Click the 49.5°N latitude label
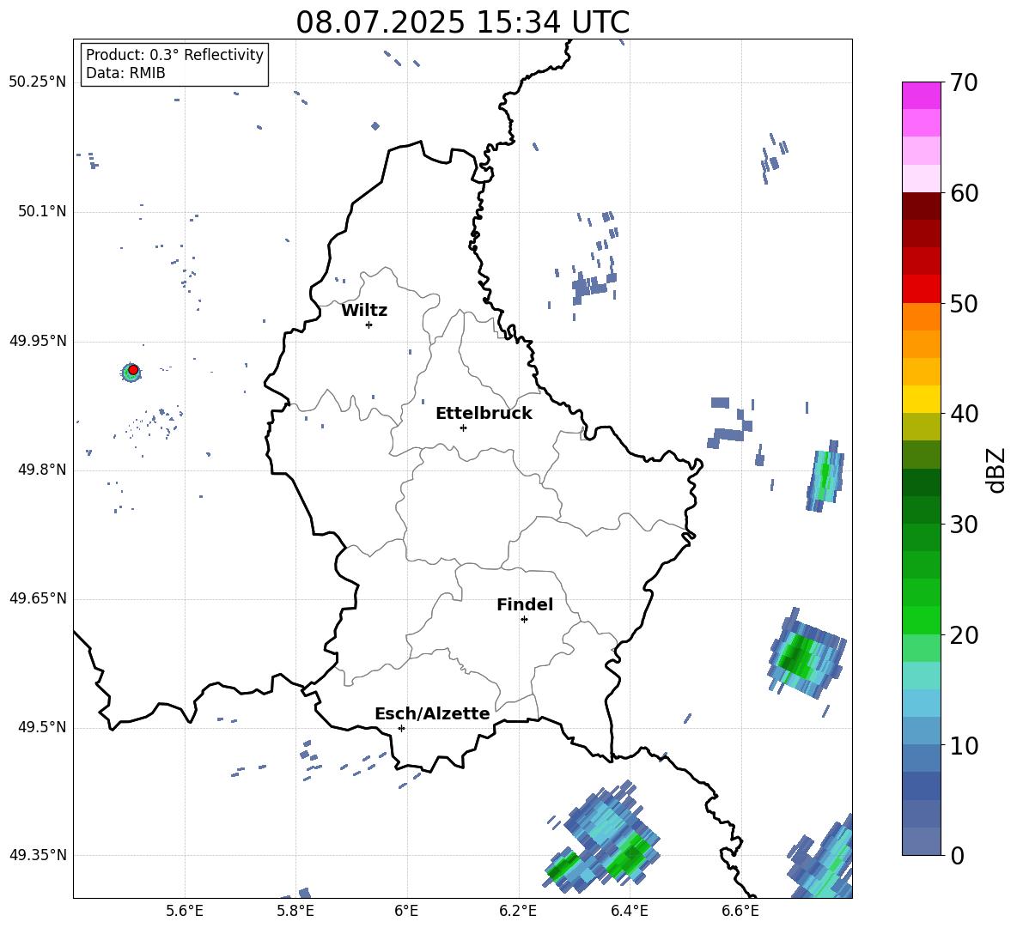Screen dimensions: 1017x928 [42, 727]
